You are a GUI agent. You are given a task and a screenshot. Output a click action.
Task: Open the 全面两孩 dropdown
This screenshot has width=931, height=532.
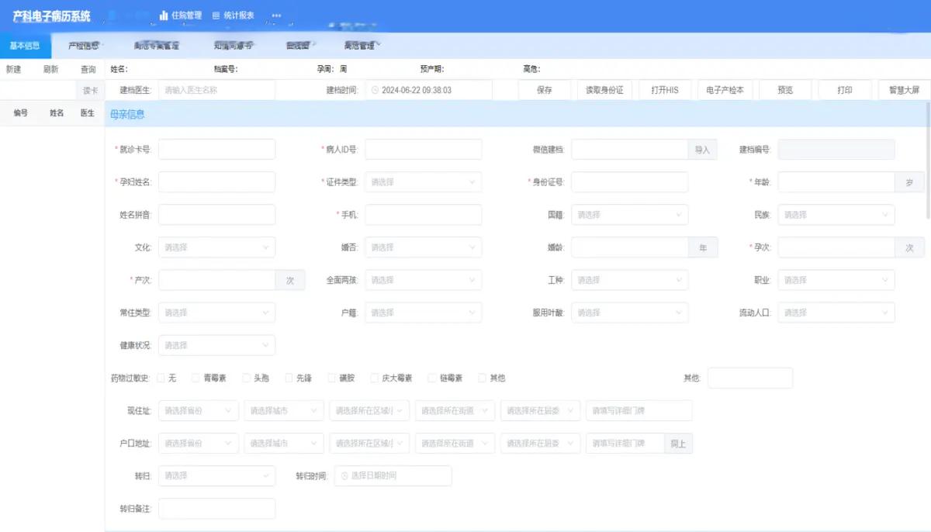point(424,280)
